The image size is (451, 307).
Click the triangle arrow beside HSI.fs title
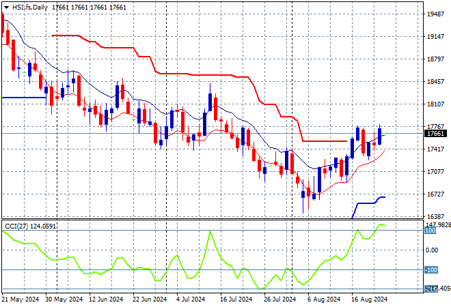[6, 6]
